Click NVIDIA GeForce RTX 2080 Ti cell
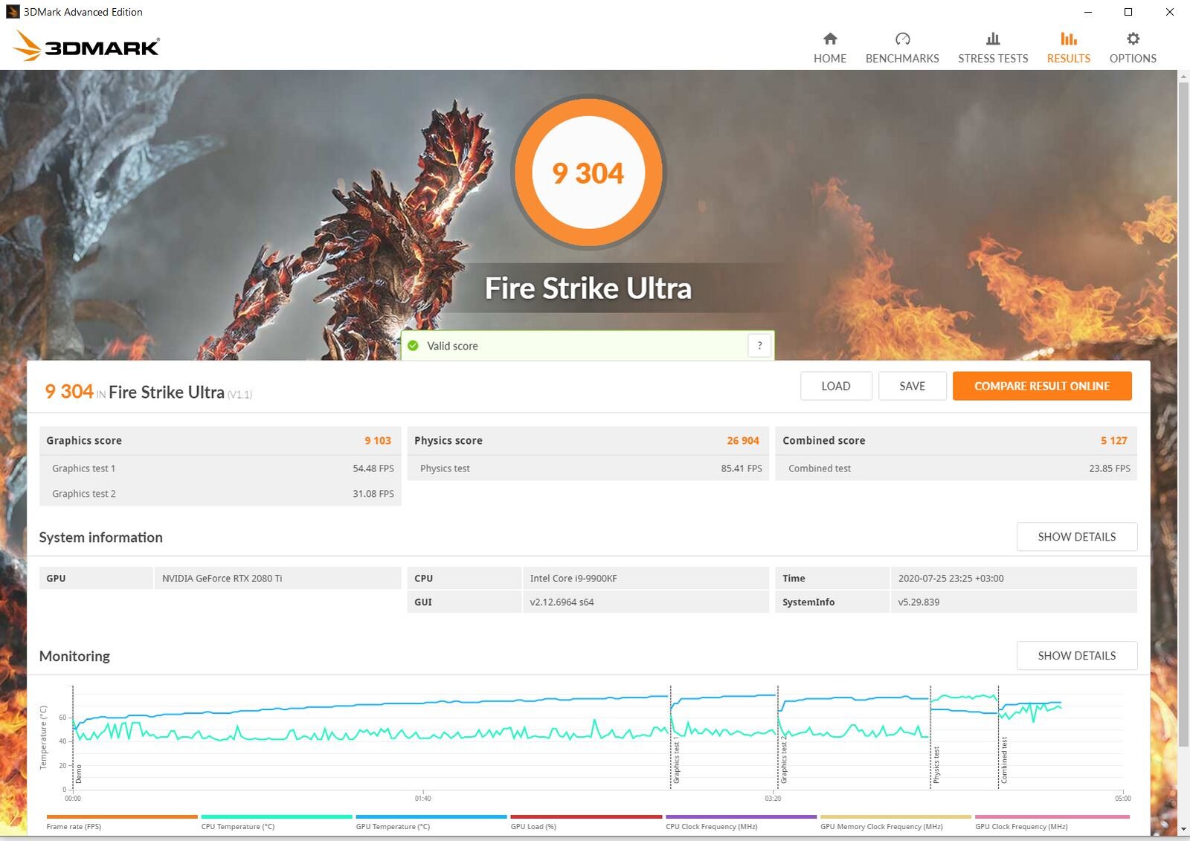The width and height of the screenshot is (1190, 841). [x=277, y=579]
